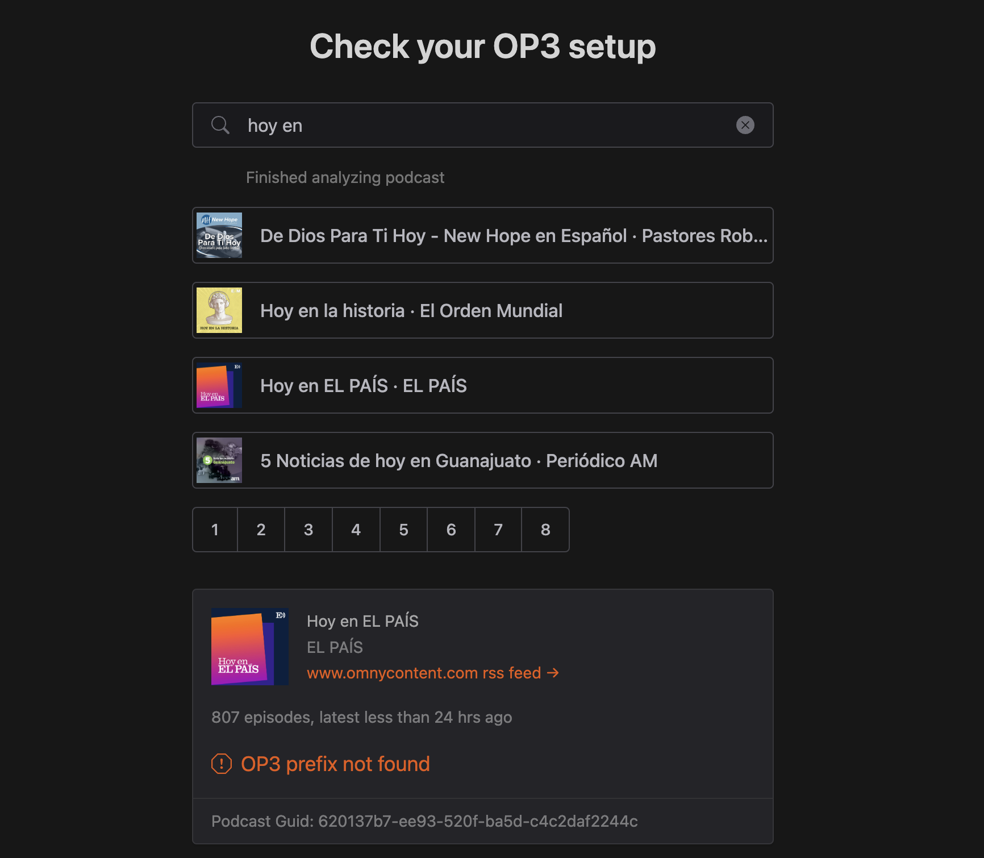Click the 'Check your OP3 setup' heading
The height and width of the screenshot is (858, 984).
pyautogui.click(x=483, y=46)
